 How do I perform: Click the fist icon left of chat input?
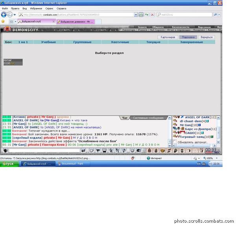6,151
